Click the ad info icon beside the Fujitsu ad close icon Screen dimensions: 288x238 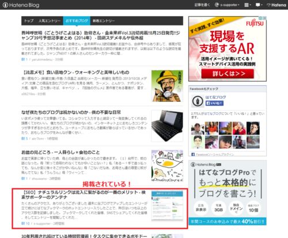261,18
